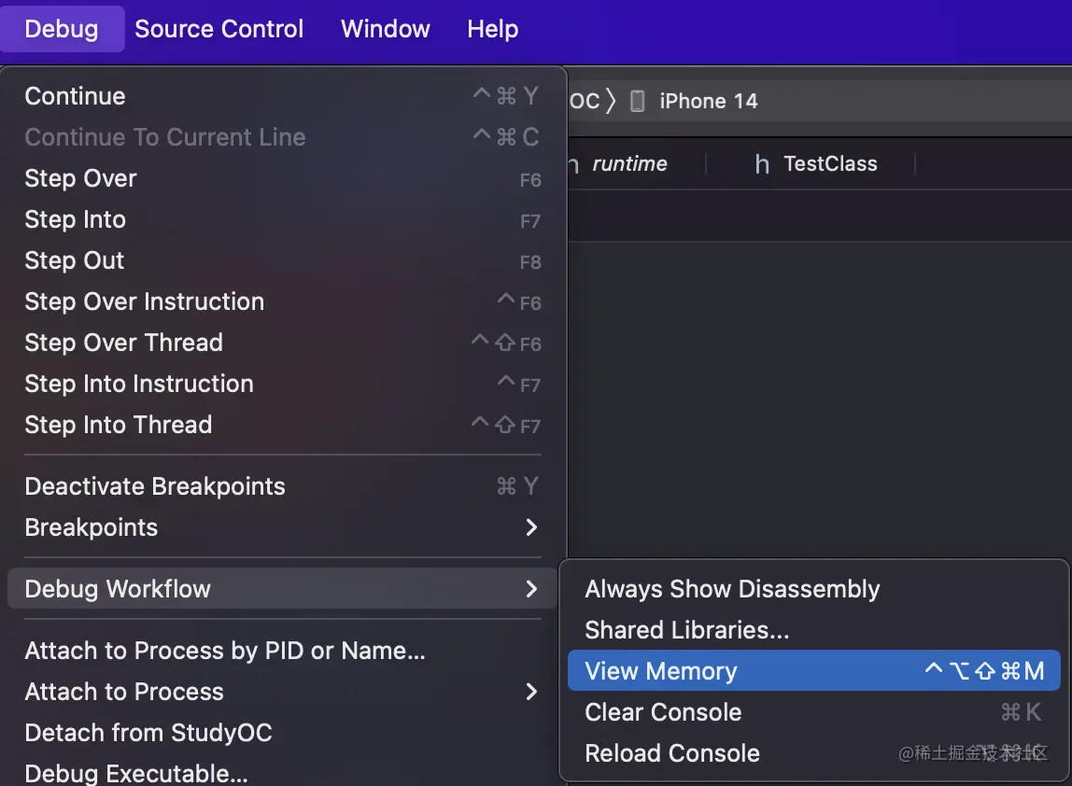The width and height of the screenshot is (1072, 786).
Task: Choose Clear Console
Action: coord(663,712)
